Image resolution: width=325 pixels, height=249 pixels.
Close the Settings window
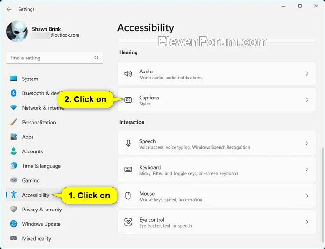[316, 6]
